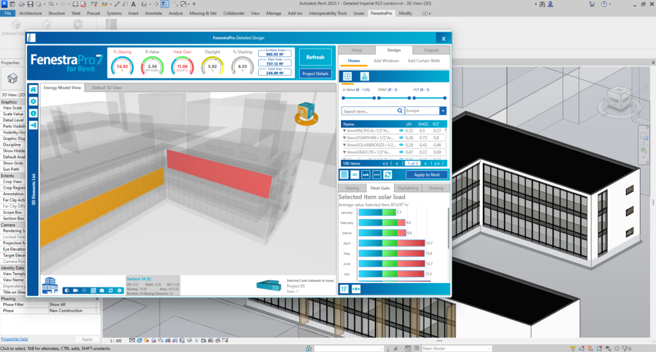Click the info icon in FenestraPro sidebar
This screenshot has width=656, height=352.
[x=33, y=113]
